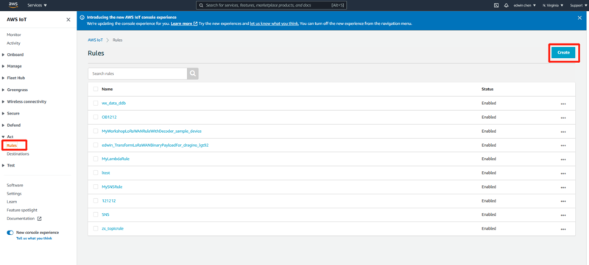
Task: Click the info icon in the banner
Action: [82, 17]
